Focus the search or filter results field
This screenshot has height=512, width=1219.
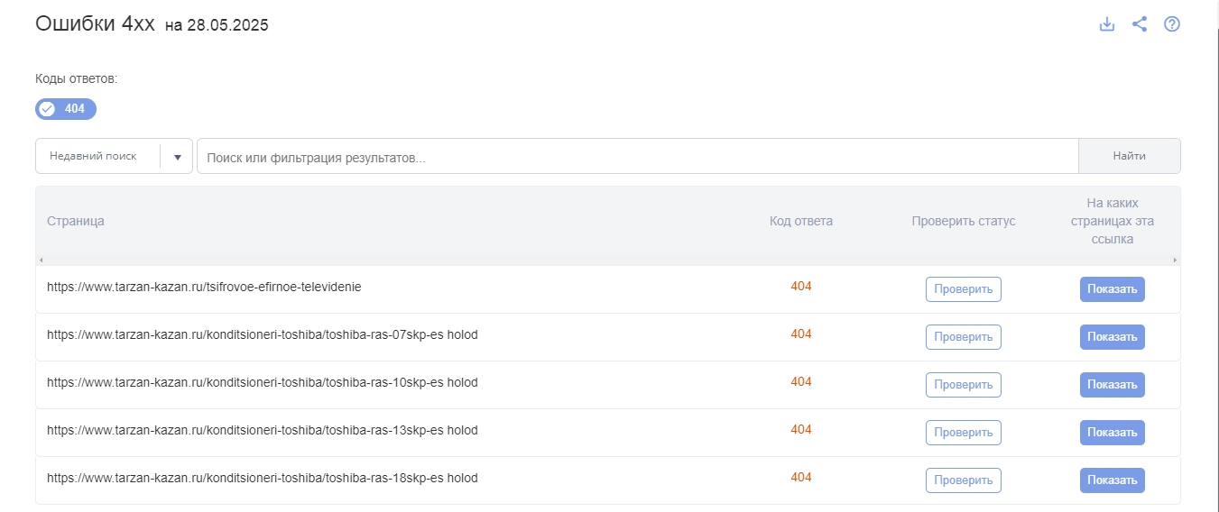click(638, 156)
